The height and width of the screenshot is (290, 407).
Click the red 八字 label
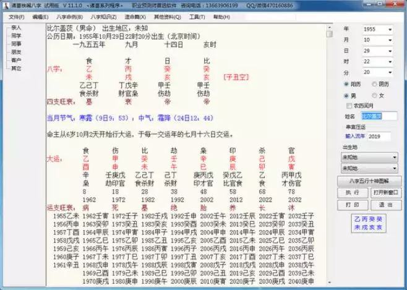tap(54, 69)
